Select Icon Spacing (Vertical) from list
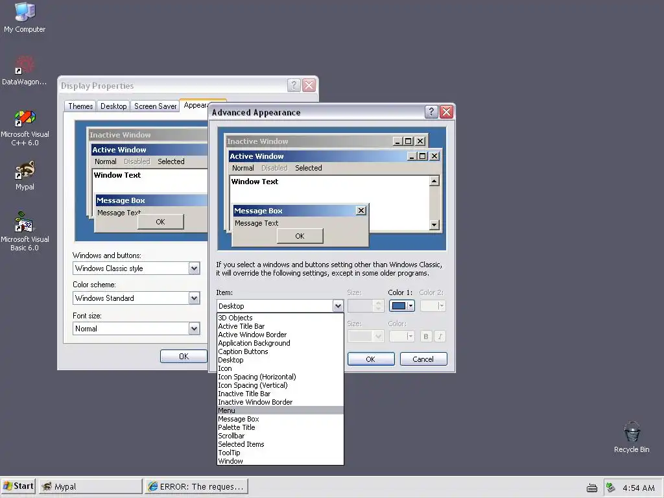664x498 pixels. (280, 385)
